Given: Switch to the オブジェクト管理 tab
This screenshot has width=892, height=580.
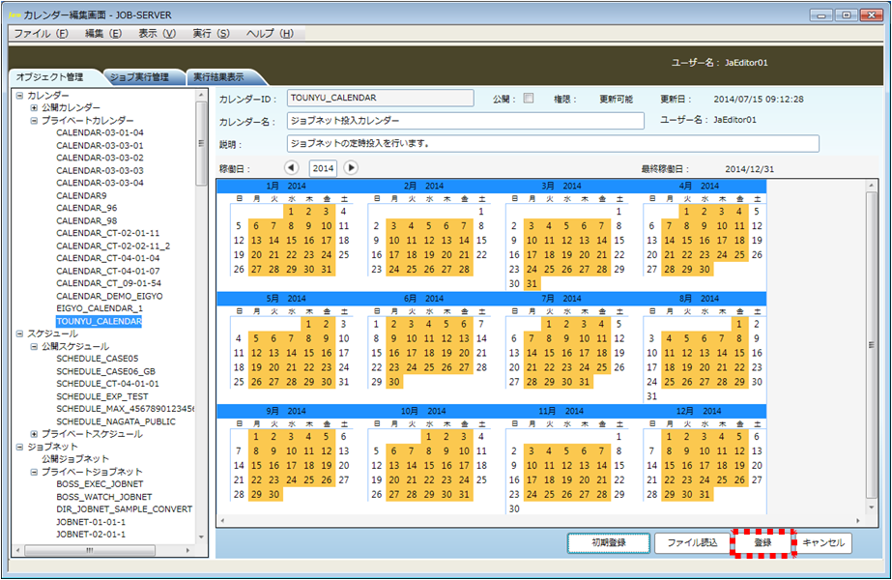Looking at the screenshot, I should (x=50, y=76).
